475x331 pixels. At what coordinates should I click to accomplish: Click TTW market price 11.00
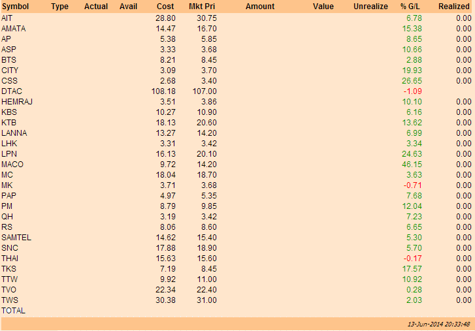[206, 279]
